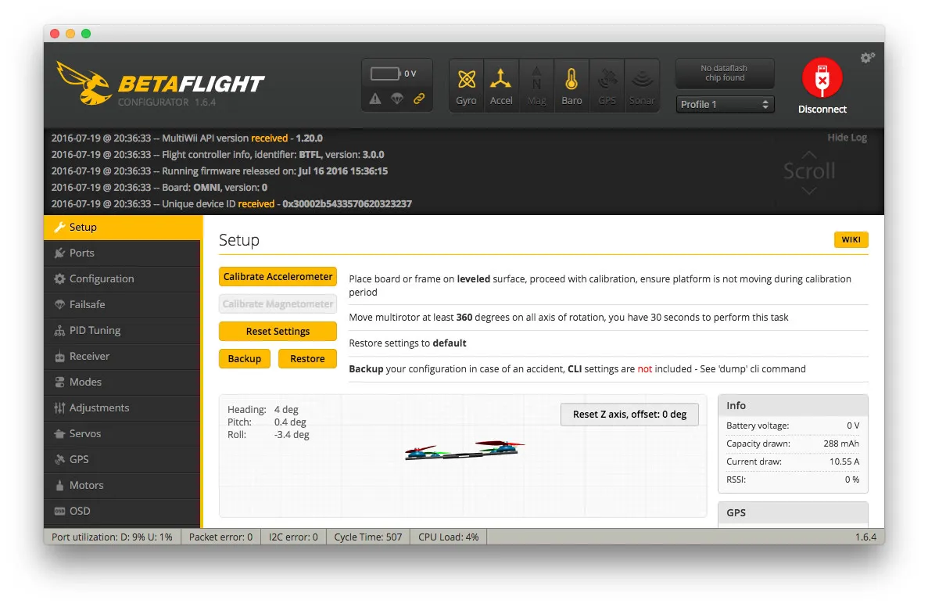Click the Sonar sensor icon
Image resolution: width=928 pixels, height=607 pixels.
coord(642,80)
